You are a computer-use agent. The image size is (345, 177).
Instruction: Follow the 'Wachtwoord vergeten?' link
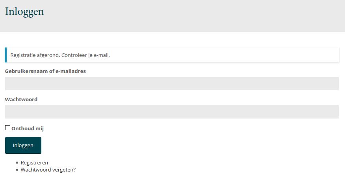click(x=48, y=170)
